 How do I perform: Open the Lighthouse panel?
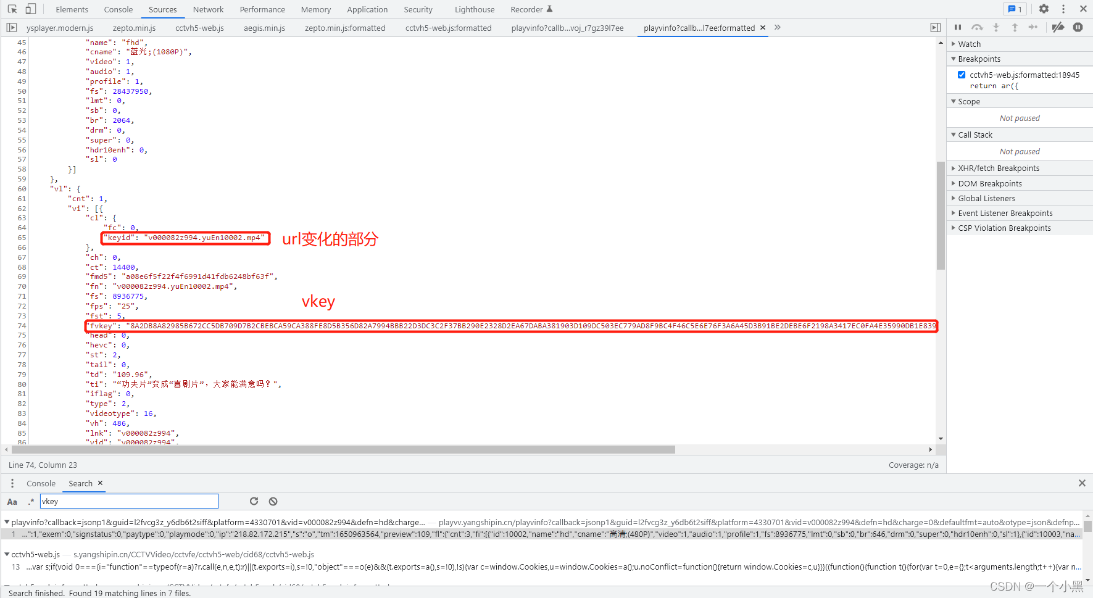click(475, 9)
